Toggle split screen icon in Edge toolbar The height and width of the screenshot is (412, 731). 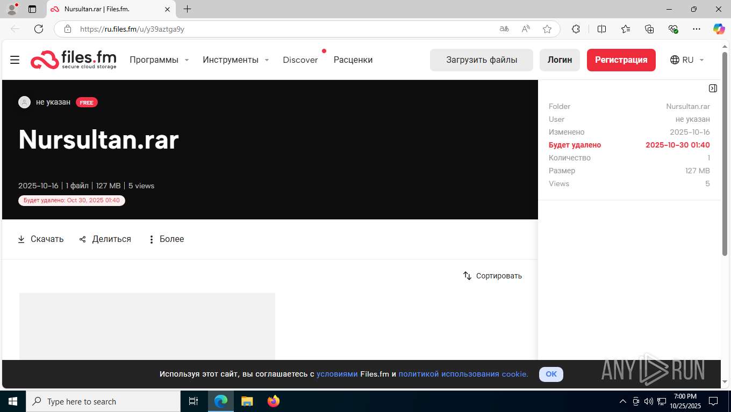[601, 29]
